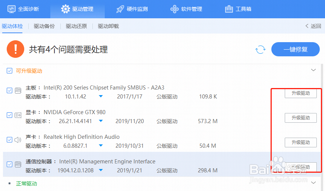Viewport: 325px width, 191px height.
Task: Select the 驱动备份 sub-tab
Action: pos(44,26)
